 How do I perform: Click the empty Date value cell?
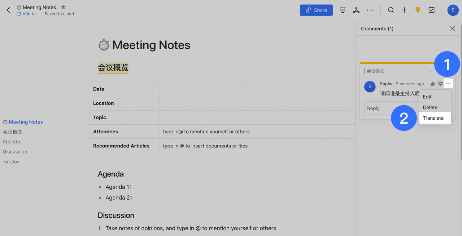click(257, 89)
